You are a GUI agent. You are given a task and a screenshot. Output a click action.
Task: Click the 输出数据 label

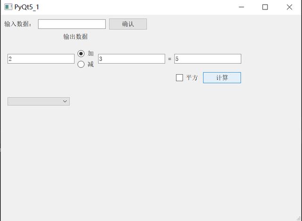point(75,37)
